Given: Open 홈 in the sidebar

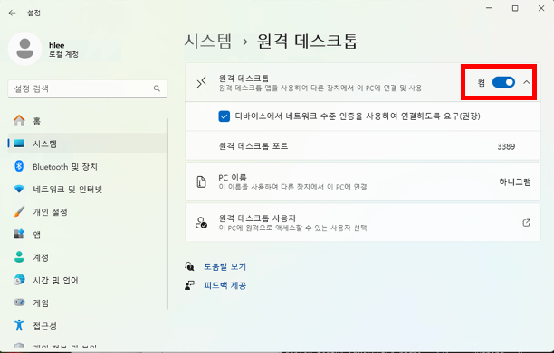Looking at the screenshot, I should click(87, 121).
